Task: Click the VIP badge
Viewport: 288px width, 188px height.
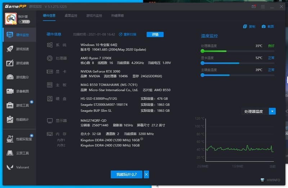Action: 24,22
